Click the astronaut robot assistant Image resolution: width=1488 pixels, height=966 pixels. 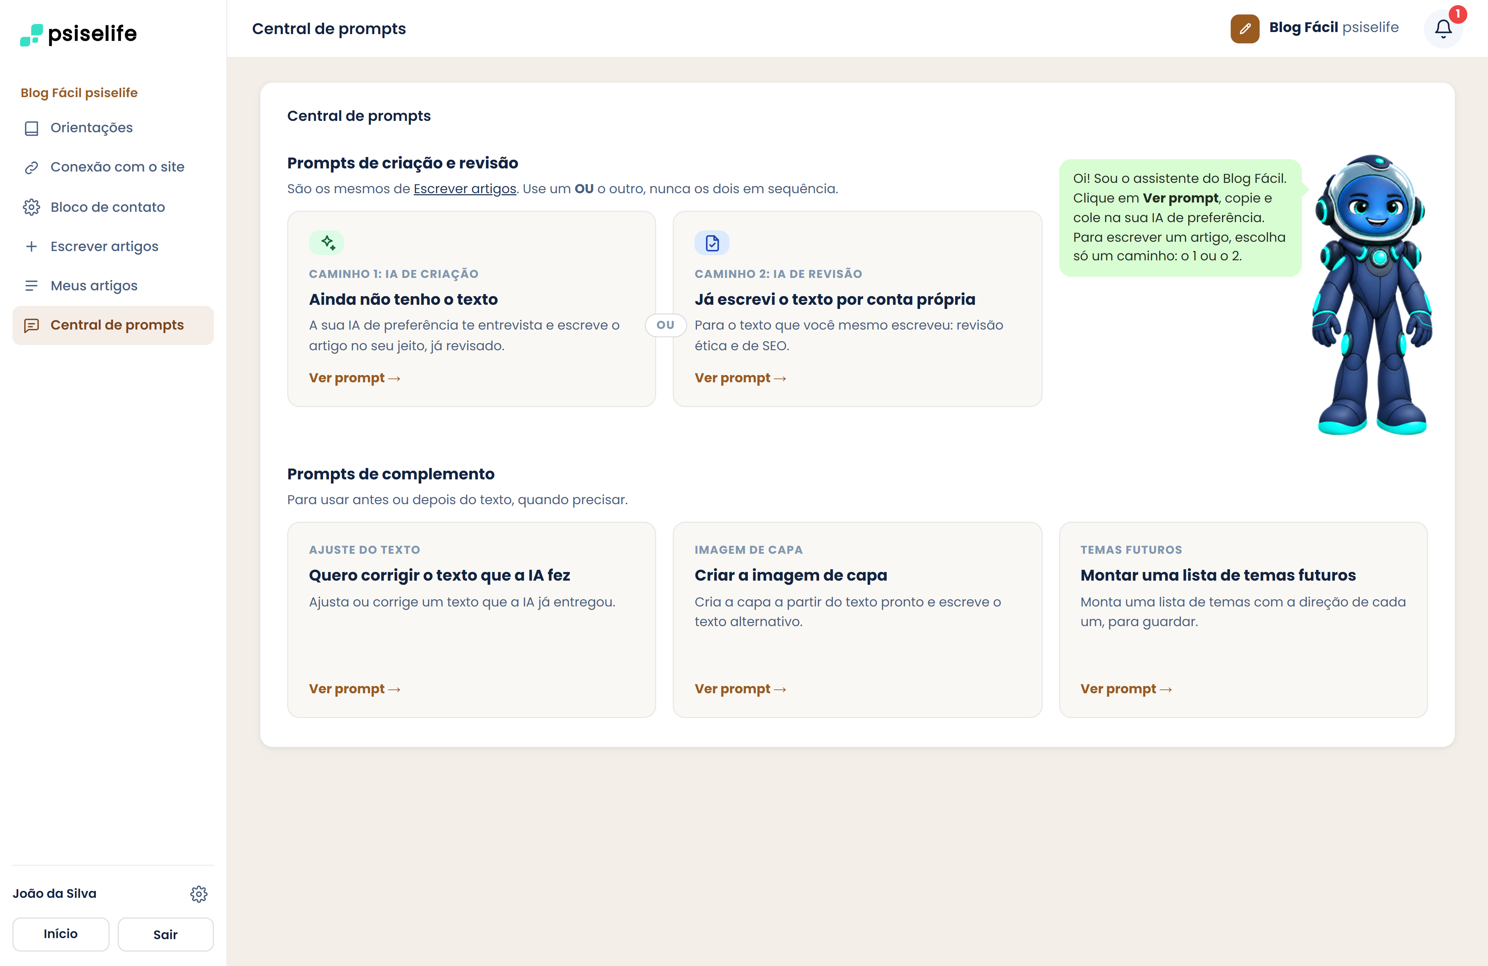tap(1372, 294)
